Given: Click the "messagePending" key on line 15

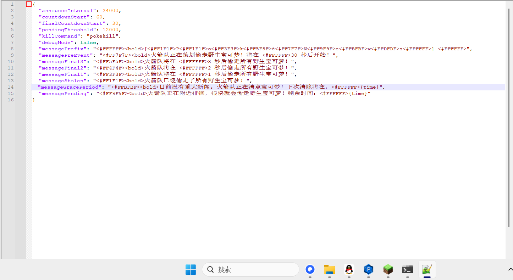Looking at the screenshot, I should [x=64, y=94].
